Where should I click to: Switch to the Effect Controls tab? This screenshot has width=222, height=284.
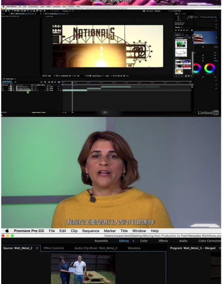[54, 248]
